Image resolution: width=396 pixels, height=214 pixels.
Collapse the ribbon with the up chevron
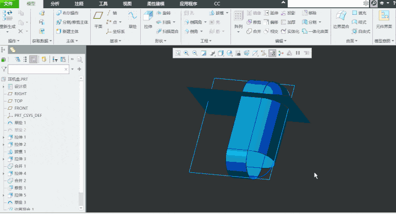point(283,3)
